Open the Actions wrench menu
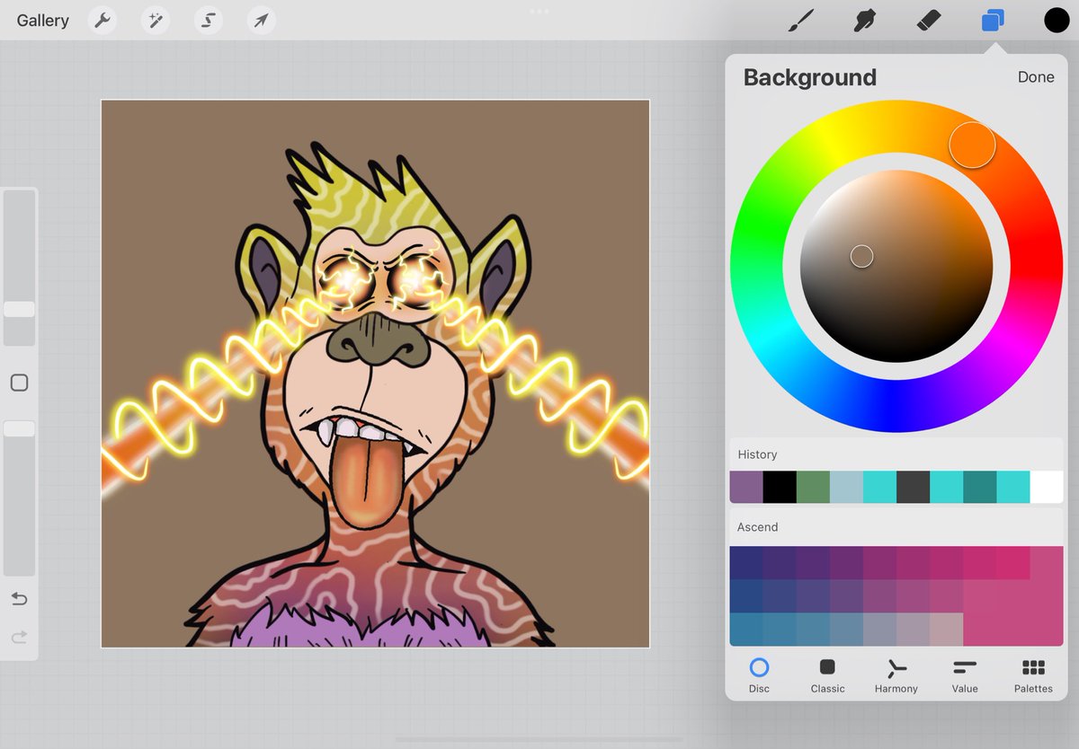The width and height of the screenshot is (1079, 749). 103,20
